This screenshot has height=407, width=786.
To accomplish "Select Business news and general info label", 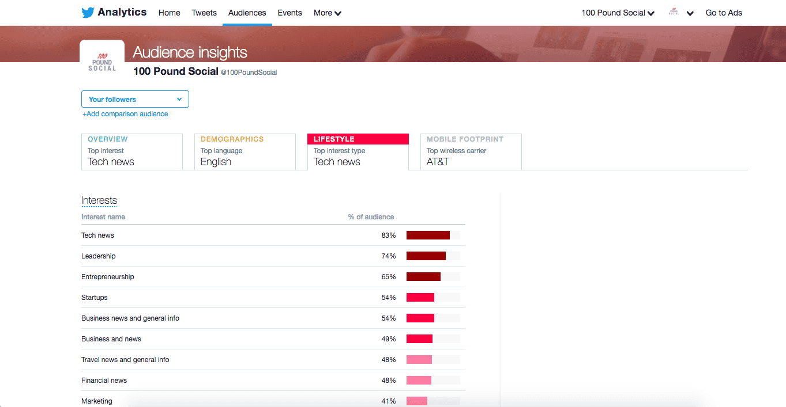I will pos(130,318).
